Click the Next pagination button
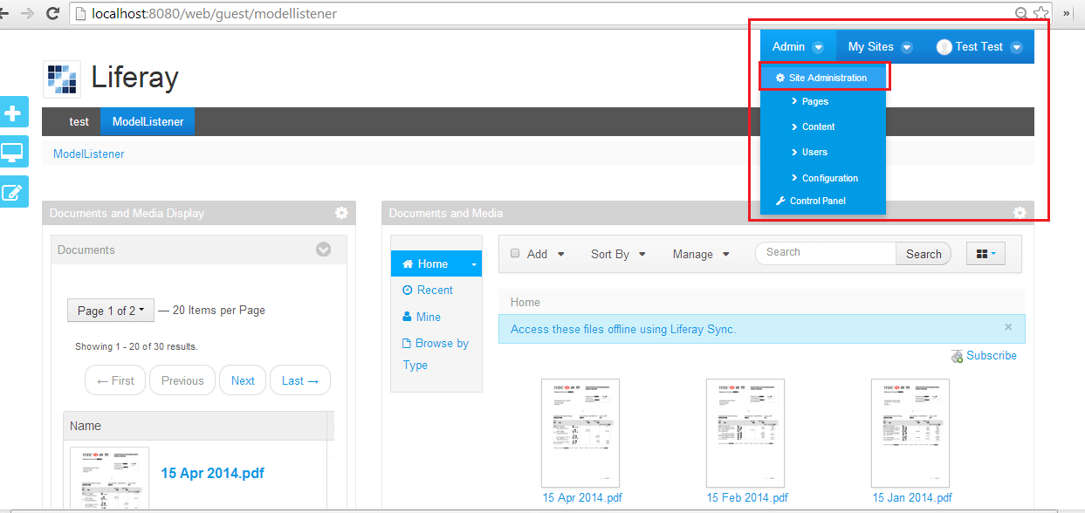 pos(243,380)
